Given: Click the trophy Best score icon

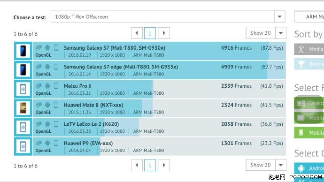Looking at the screenshot, I should coord(301,64).
